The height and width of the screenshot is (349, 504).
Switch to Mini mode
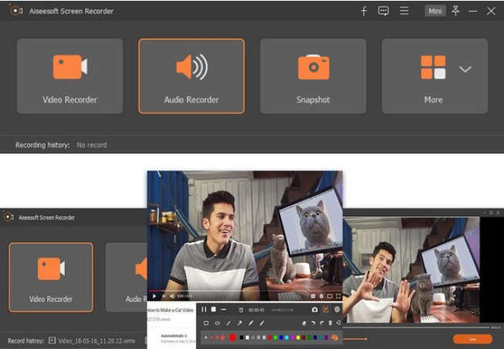click(x=435, y=11)
